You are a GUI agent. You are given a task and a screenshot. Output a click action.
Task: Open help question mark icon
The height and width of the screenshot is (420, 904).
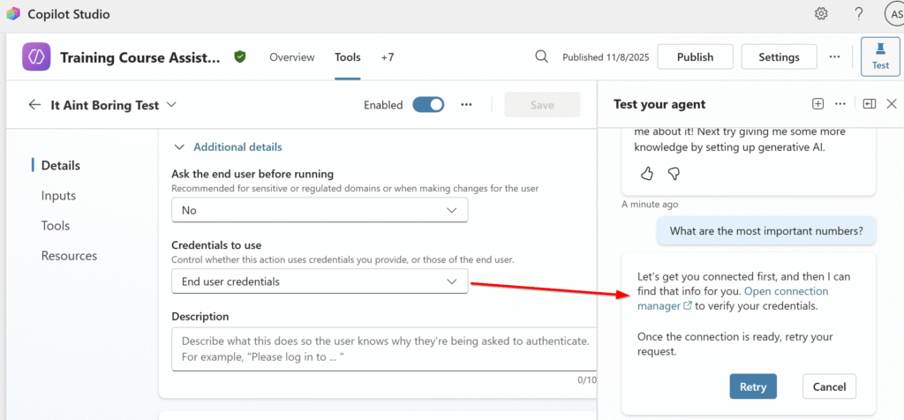[858, 13]
